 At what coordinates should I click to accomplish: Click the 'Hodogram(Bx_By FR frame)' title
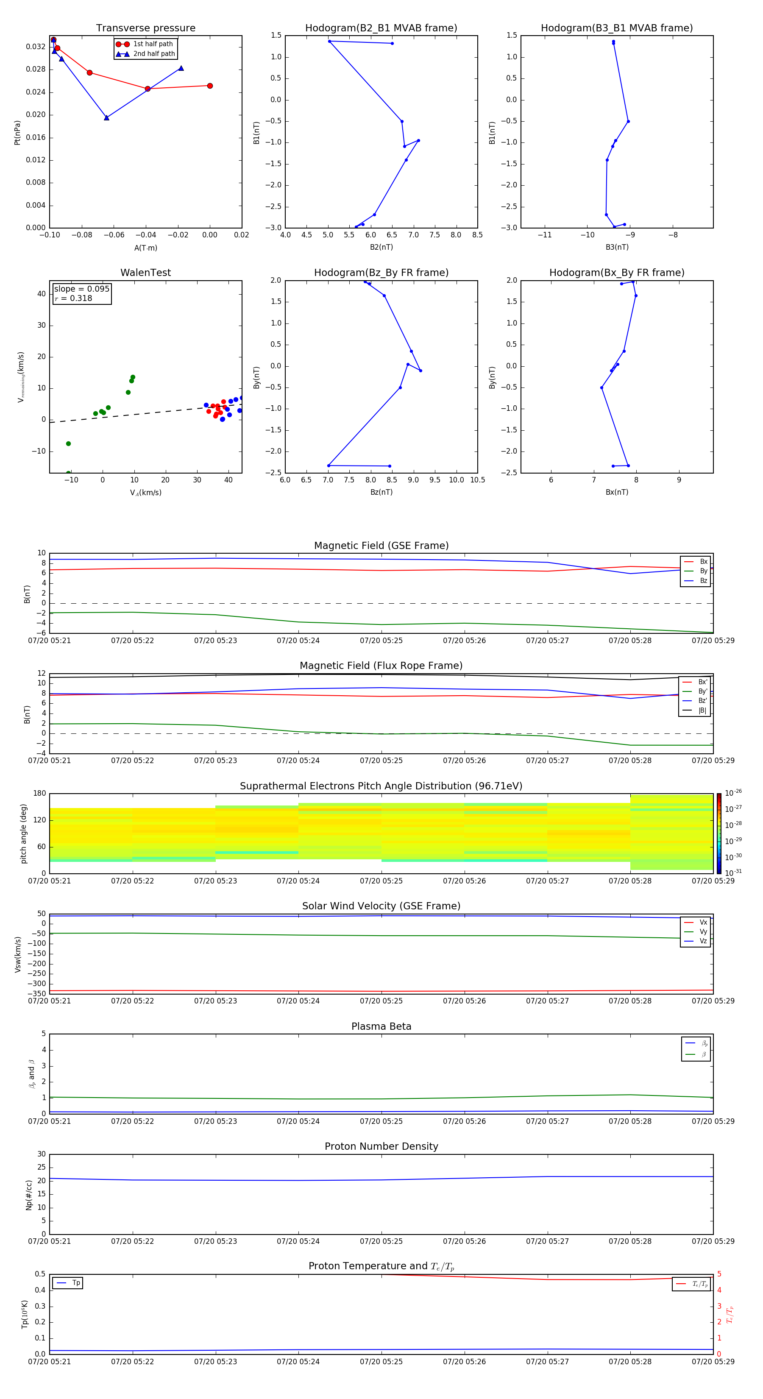tap(616, 273)
